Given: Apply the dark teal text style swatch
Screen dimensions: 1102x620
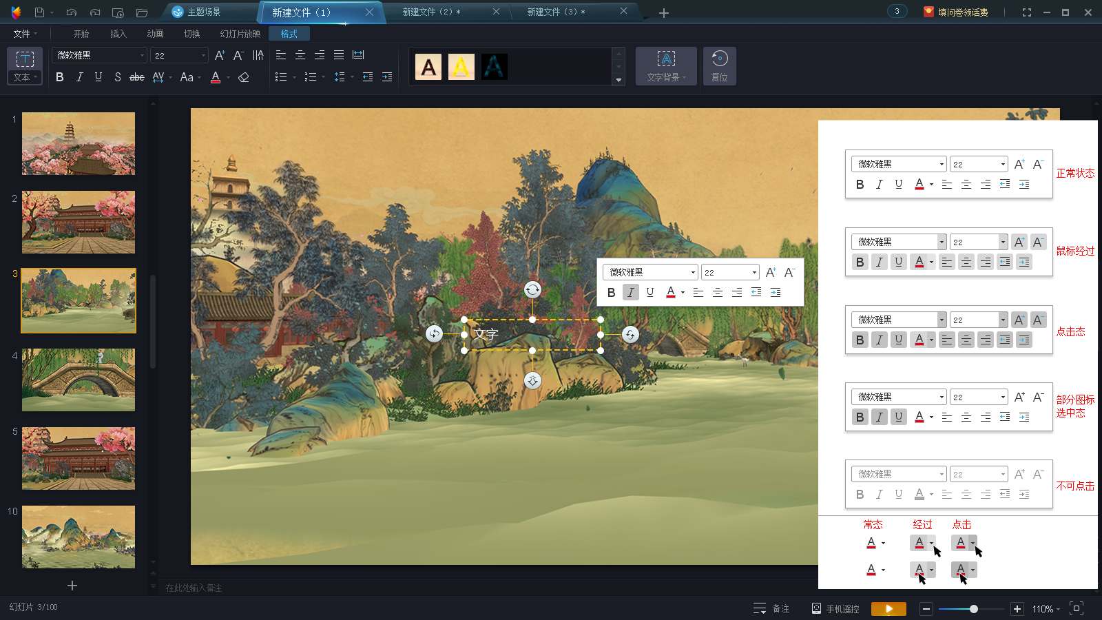Looking at the screenshot, I should 494,67.
